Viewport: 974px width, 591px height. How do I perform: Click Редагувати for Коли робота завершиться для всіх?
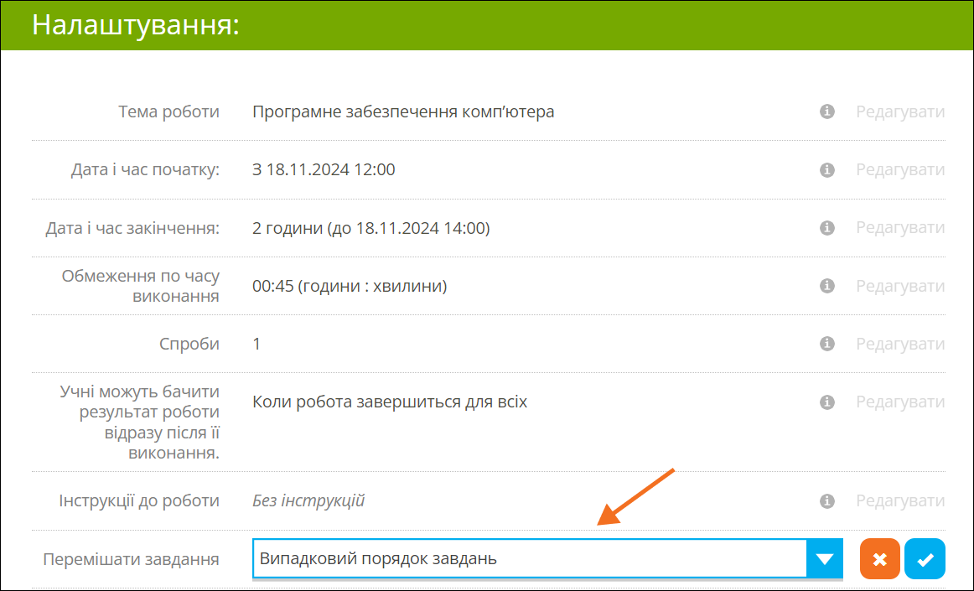click(899, 402)
